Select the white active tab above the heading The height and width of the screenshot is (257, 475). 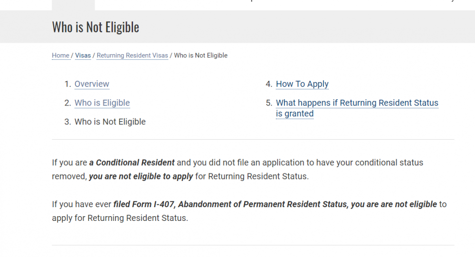tap(73, 5)
